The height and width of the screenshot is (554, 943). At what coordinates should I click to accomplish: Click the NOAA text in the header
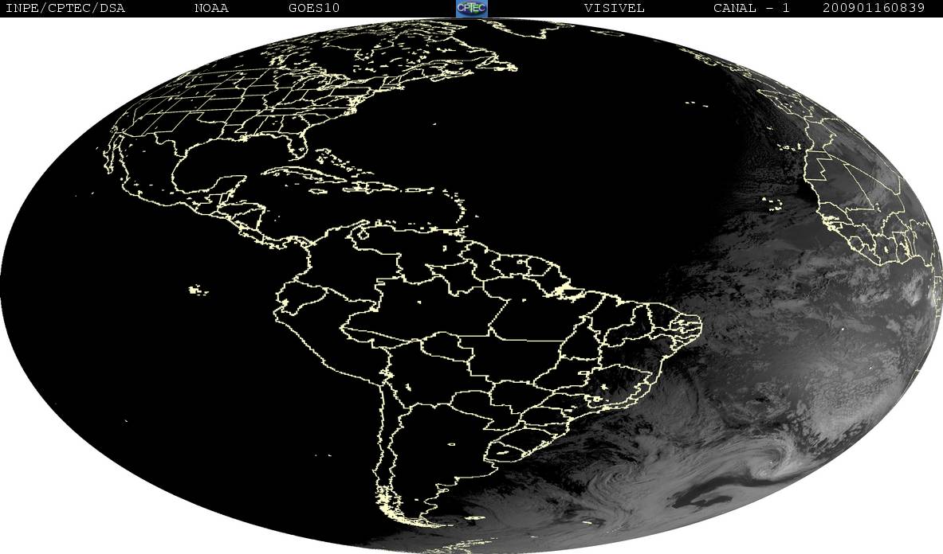(211, 9)
